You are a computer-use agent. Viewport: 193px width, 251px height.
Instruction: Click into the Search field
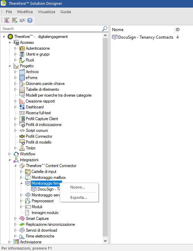point(52,29)
